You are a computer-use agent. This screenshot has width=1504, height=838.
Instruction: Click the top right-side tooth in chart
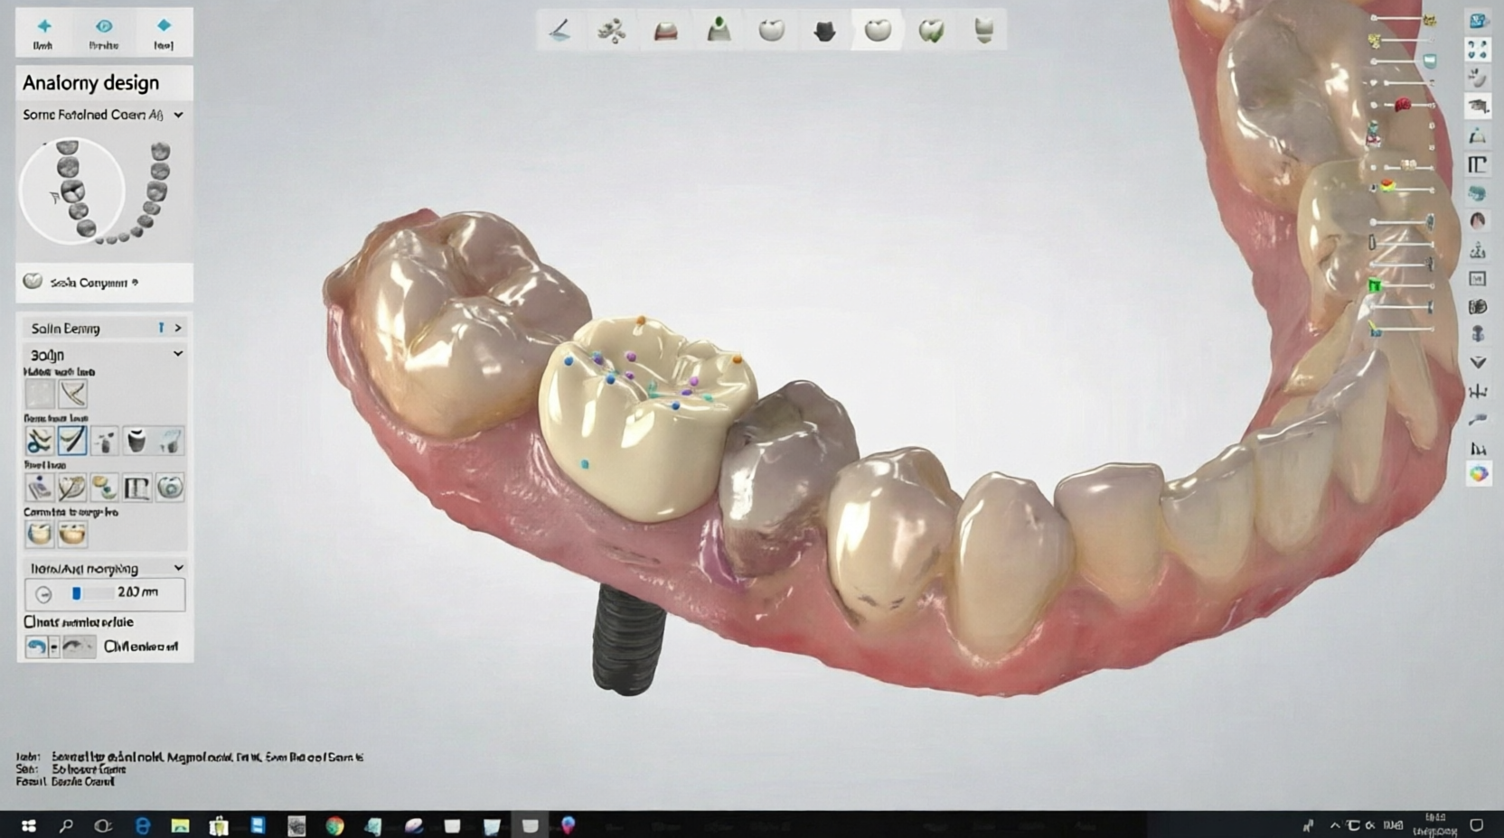point(160,151)
